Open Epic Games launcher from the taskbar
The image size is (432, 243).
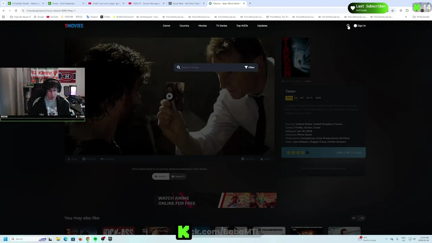pyautogui.click(x=110, y=239)
